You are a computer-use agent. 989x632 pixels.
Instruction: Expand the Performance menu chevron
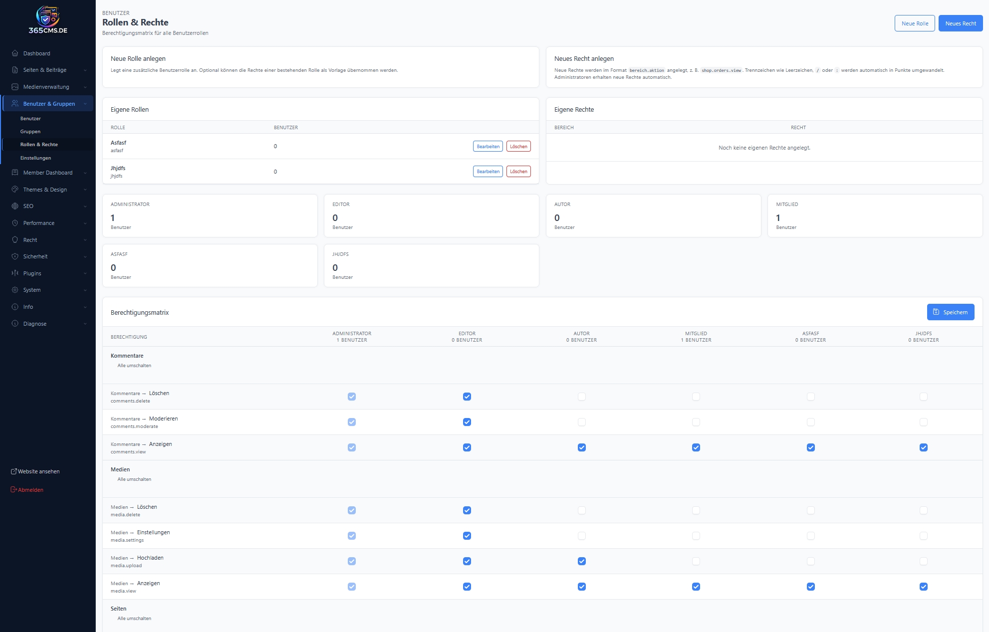click(x=85, y=223)
